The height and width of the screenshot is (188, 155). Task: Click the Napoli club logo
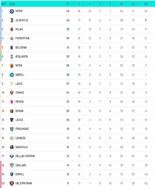pos(12,75)
